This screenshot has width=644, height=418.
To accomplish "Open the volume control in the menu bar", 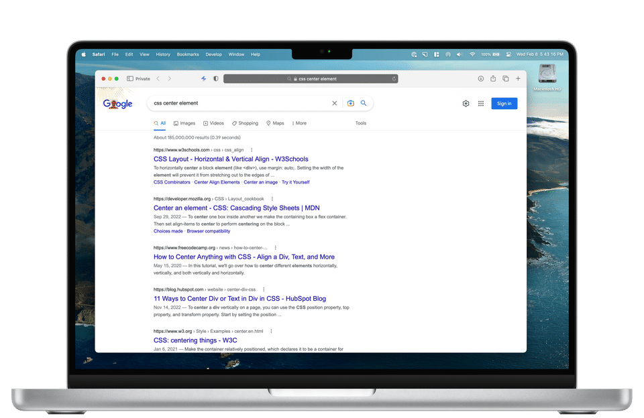I will tap(459, 54).
